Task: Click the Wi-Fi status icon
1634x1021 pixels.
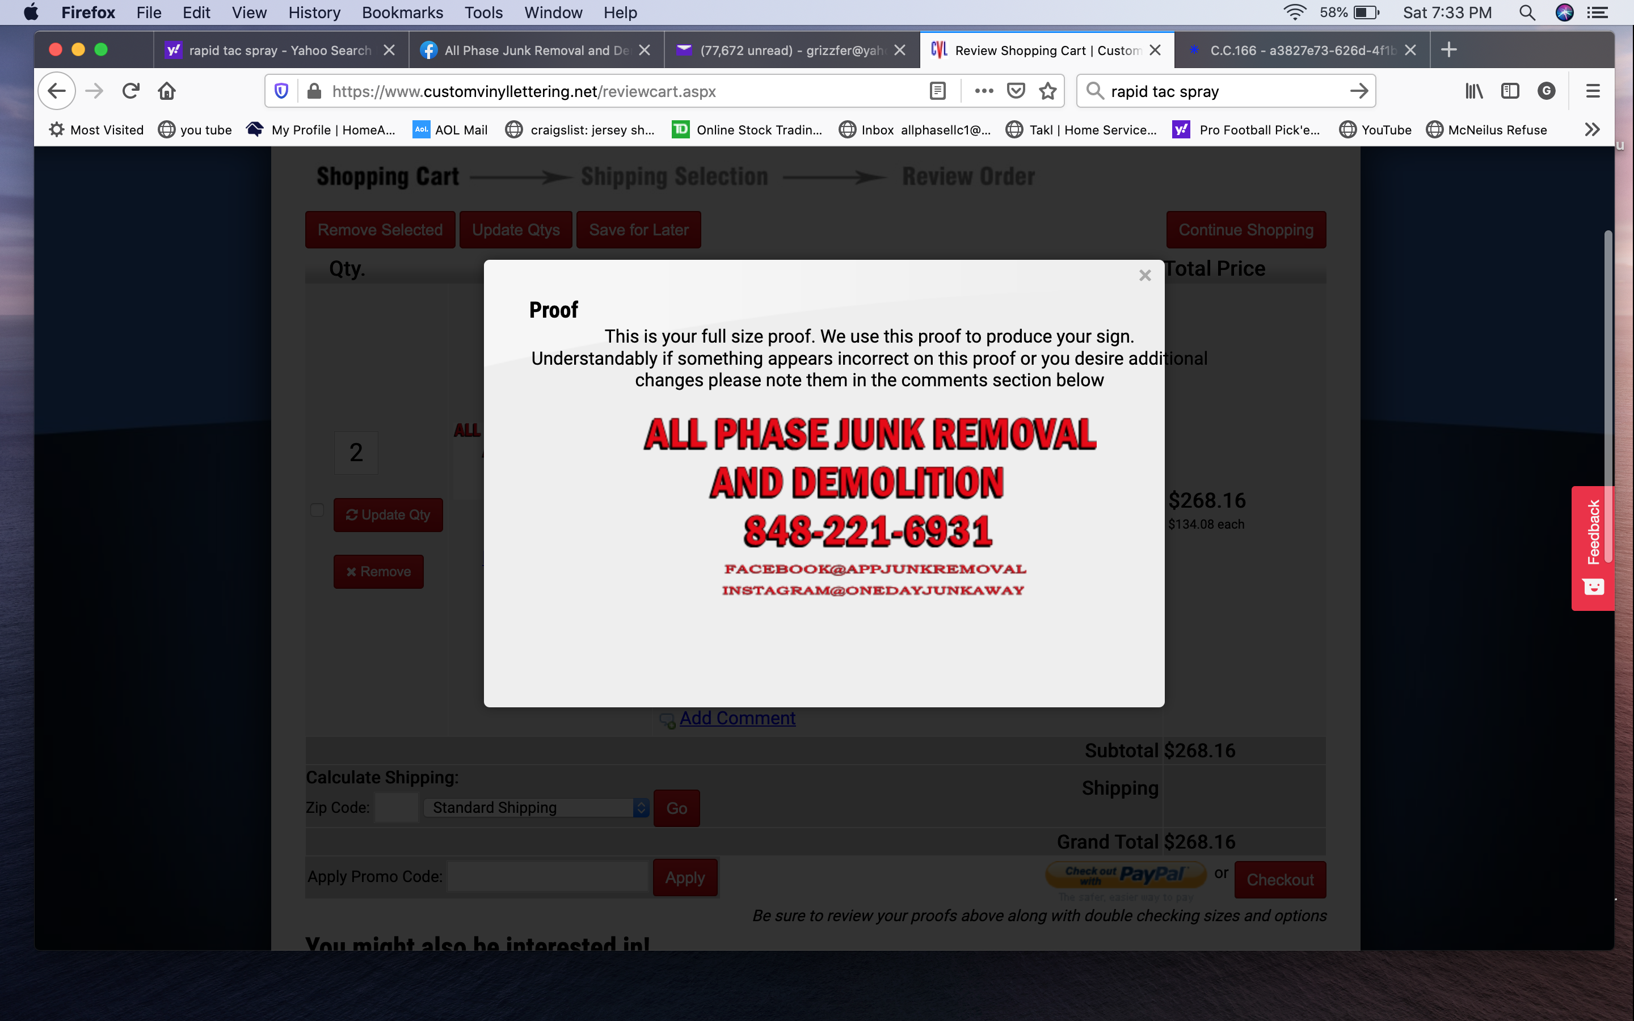Action: [x=1294, y=13]
